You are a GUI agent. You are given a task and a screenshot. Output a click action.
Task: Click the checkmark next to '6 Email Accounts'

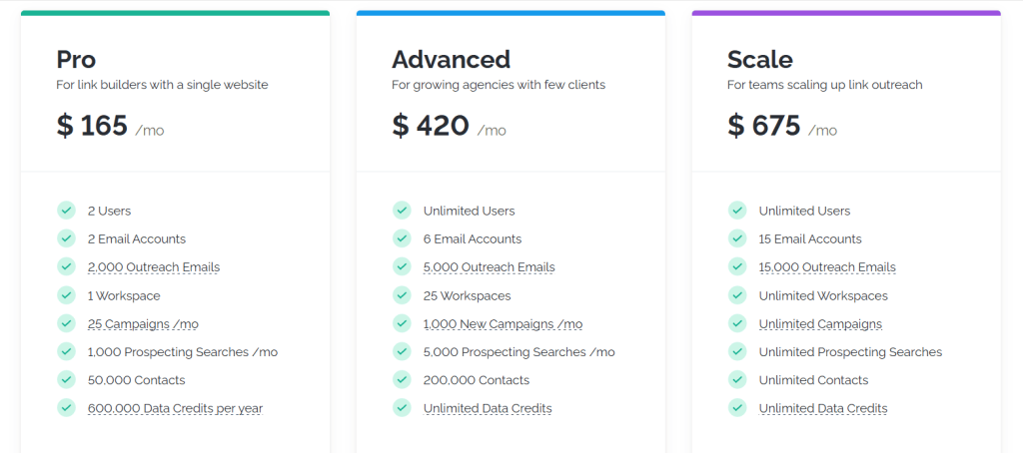click(x=402, y=238)
